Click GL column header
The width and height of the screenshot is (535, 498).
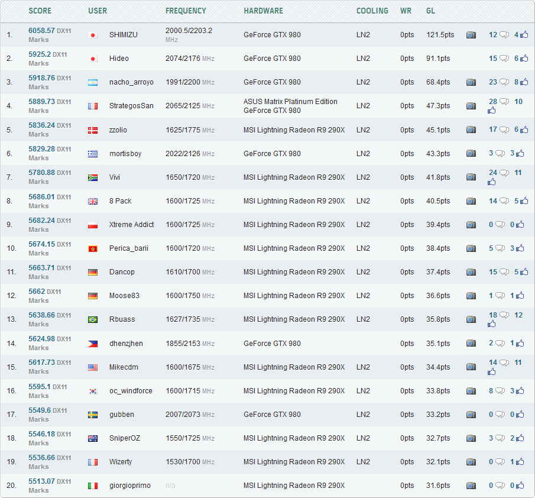430,11
